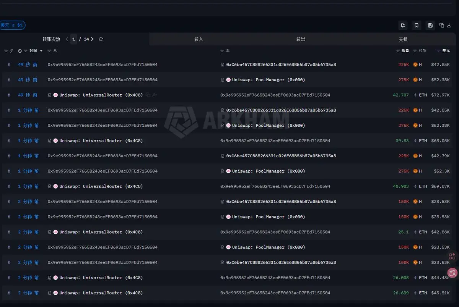Go to the previous page arrow
This screenshot has height=307, width=459.
pyautogui.click(x=67, y=39)
